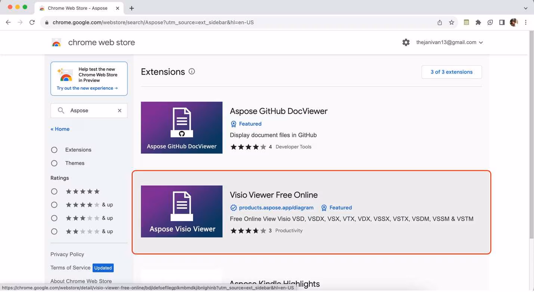Open the Chrome three-dot menu
The image size is (534, 292).
(x=525, y=22)
